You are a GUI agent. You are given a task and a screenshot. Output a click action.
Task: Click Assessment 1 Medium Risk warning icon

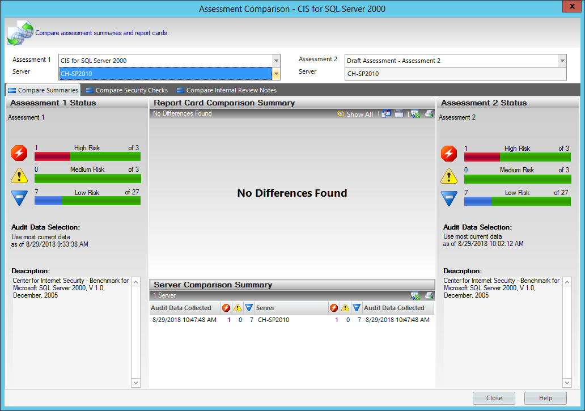click(19, 175)
